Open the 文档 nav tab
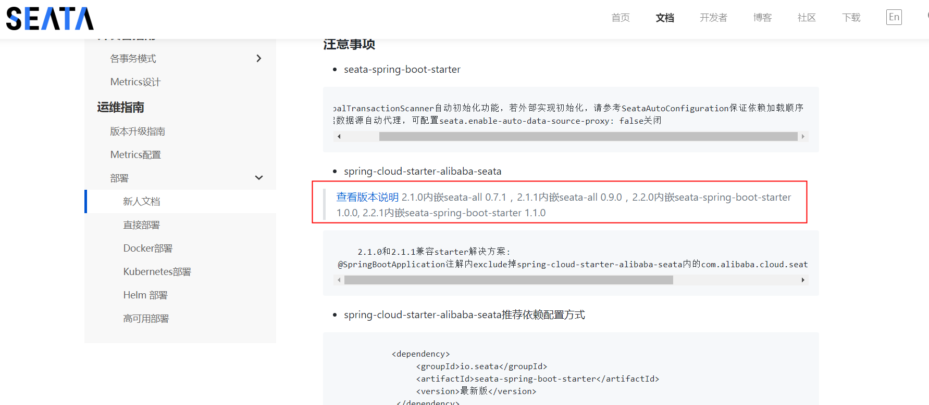Screen dimensions: 929x405 click(x=665, y=18)
